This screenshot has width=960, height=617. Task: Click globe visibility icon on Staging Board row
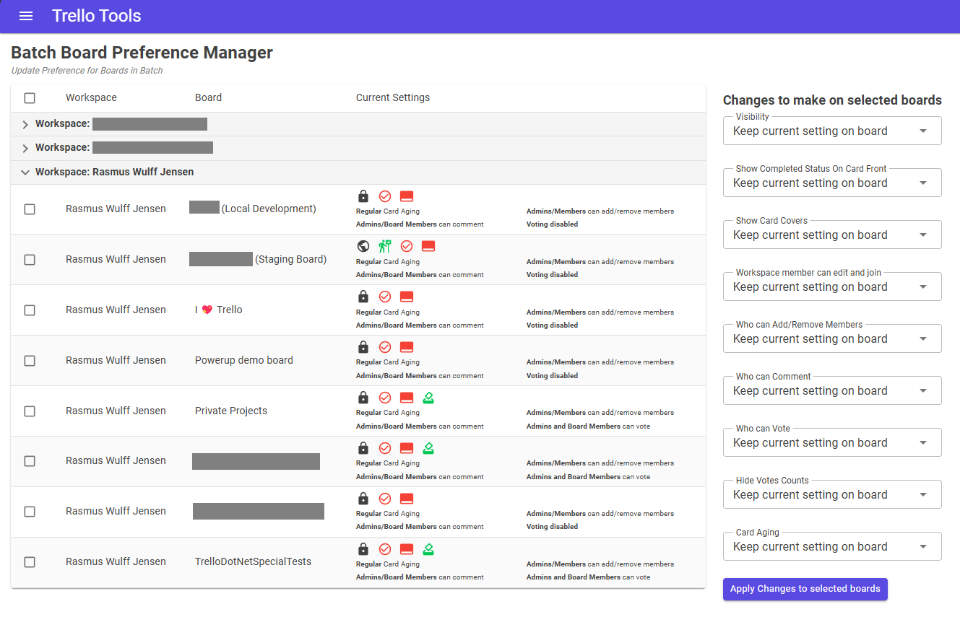point(363,246)
